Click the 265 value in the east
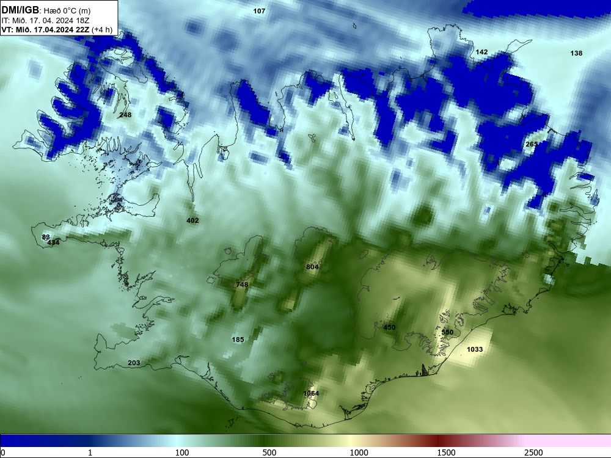 point(532,144)
